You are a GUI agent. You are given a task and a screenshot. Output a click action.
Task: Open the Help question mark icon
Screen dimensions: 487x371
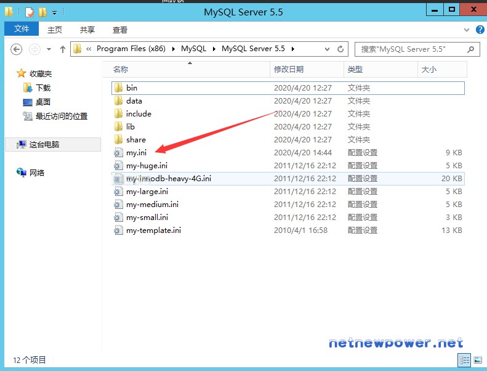coord(480,30)
